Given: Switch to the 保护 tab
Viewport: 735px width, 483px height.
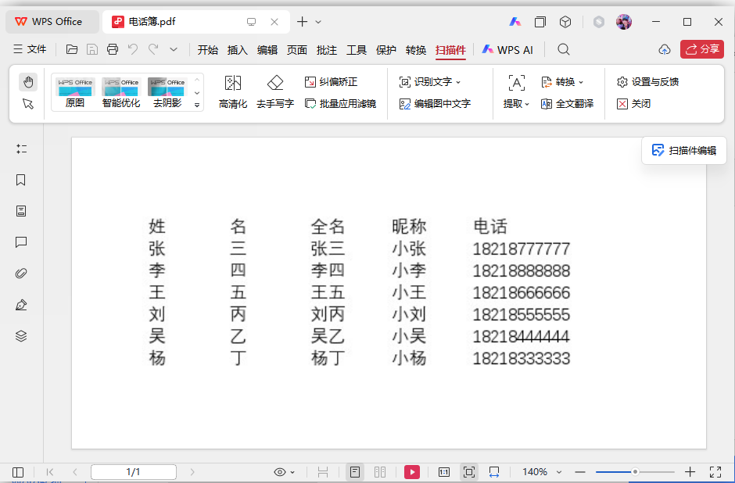Looking at the screenshot, I should click(x=386, y=50).
